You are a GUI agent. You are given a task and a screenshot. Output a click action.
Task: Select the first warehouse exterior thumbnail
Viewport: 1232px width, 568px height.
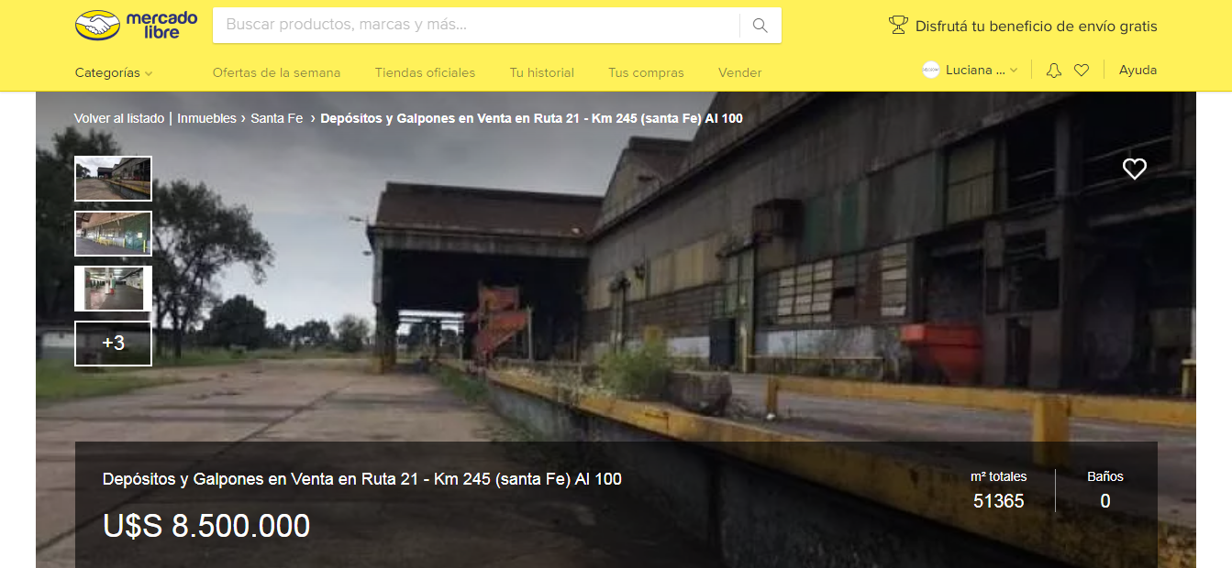click(113, 179)
